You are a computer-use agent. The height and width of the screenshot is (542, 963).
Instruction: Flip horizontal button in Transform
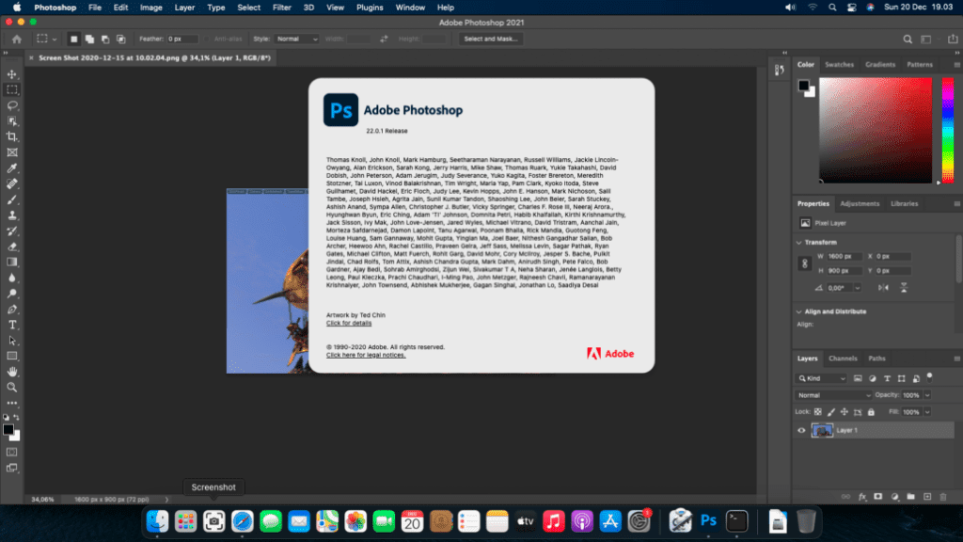click(x=883, y=288)
